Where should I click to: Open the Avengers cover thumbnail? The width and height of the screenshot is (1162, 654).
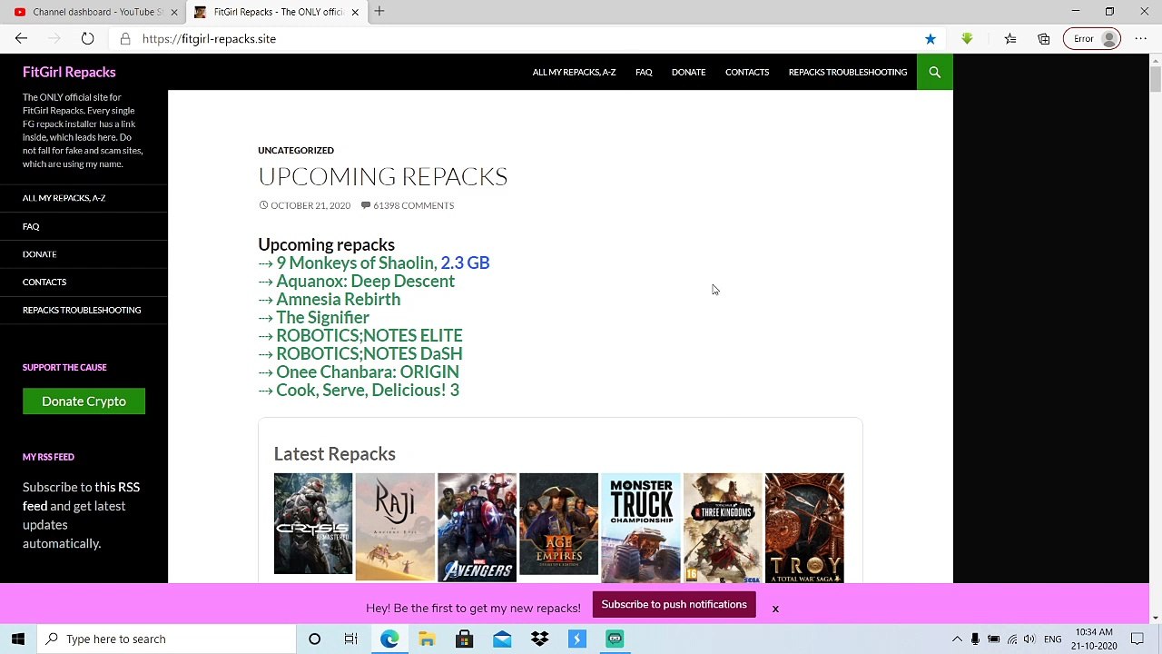477,527
